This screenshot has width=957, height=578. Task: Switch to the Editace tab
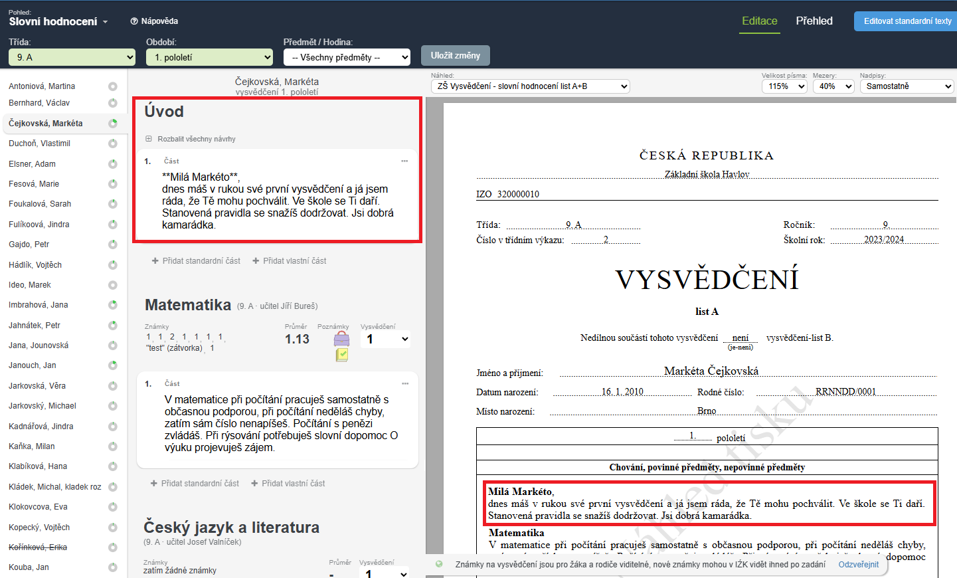[759, 21]
